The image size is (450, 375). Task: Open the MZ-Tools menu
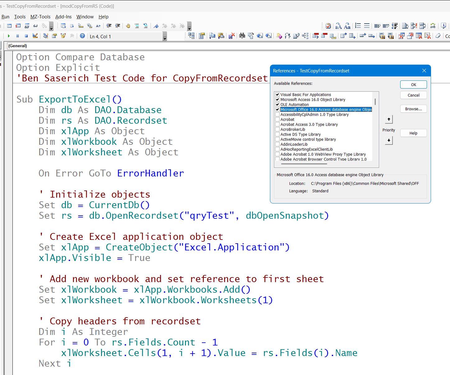(40, 17)
